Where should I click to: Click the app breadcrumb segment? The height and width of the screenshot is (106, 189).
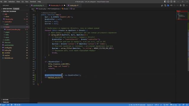point(32,9)
